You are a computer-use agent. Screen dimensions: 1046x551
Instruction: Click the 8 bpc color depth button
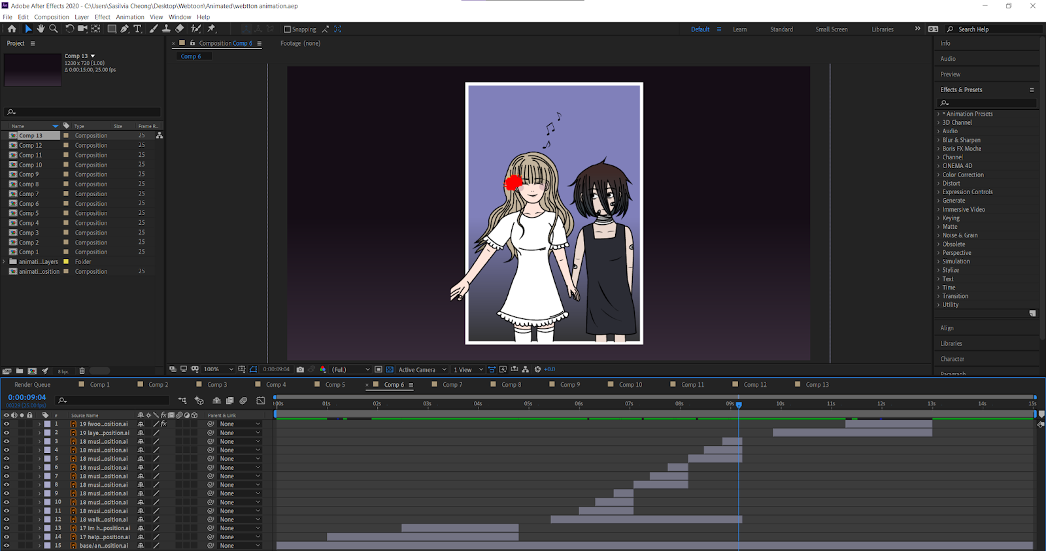63,371
